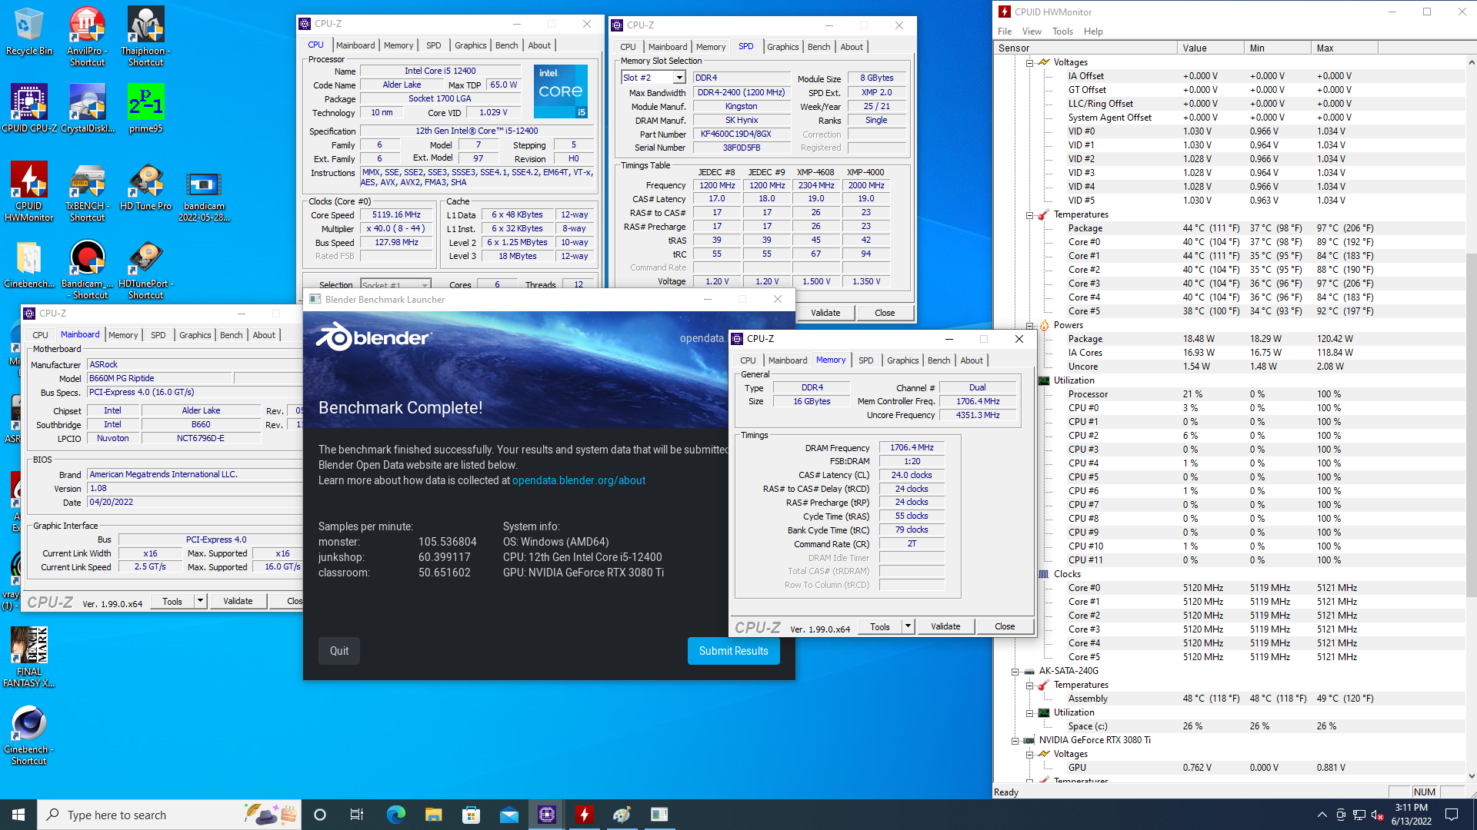1477x830 pixels.
Task: Click the Sensor column header in HWMonitor
Action: [x=1085, y=48]
